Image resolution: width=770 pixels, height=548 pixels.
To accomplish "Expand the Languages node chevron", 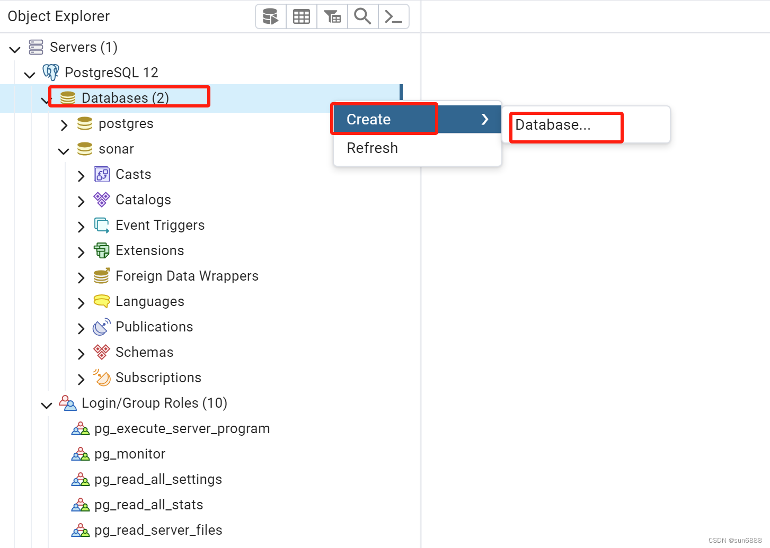I will pos(81,303).
